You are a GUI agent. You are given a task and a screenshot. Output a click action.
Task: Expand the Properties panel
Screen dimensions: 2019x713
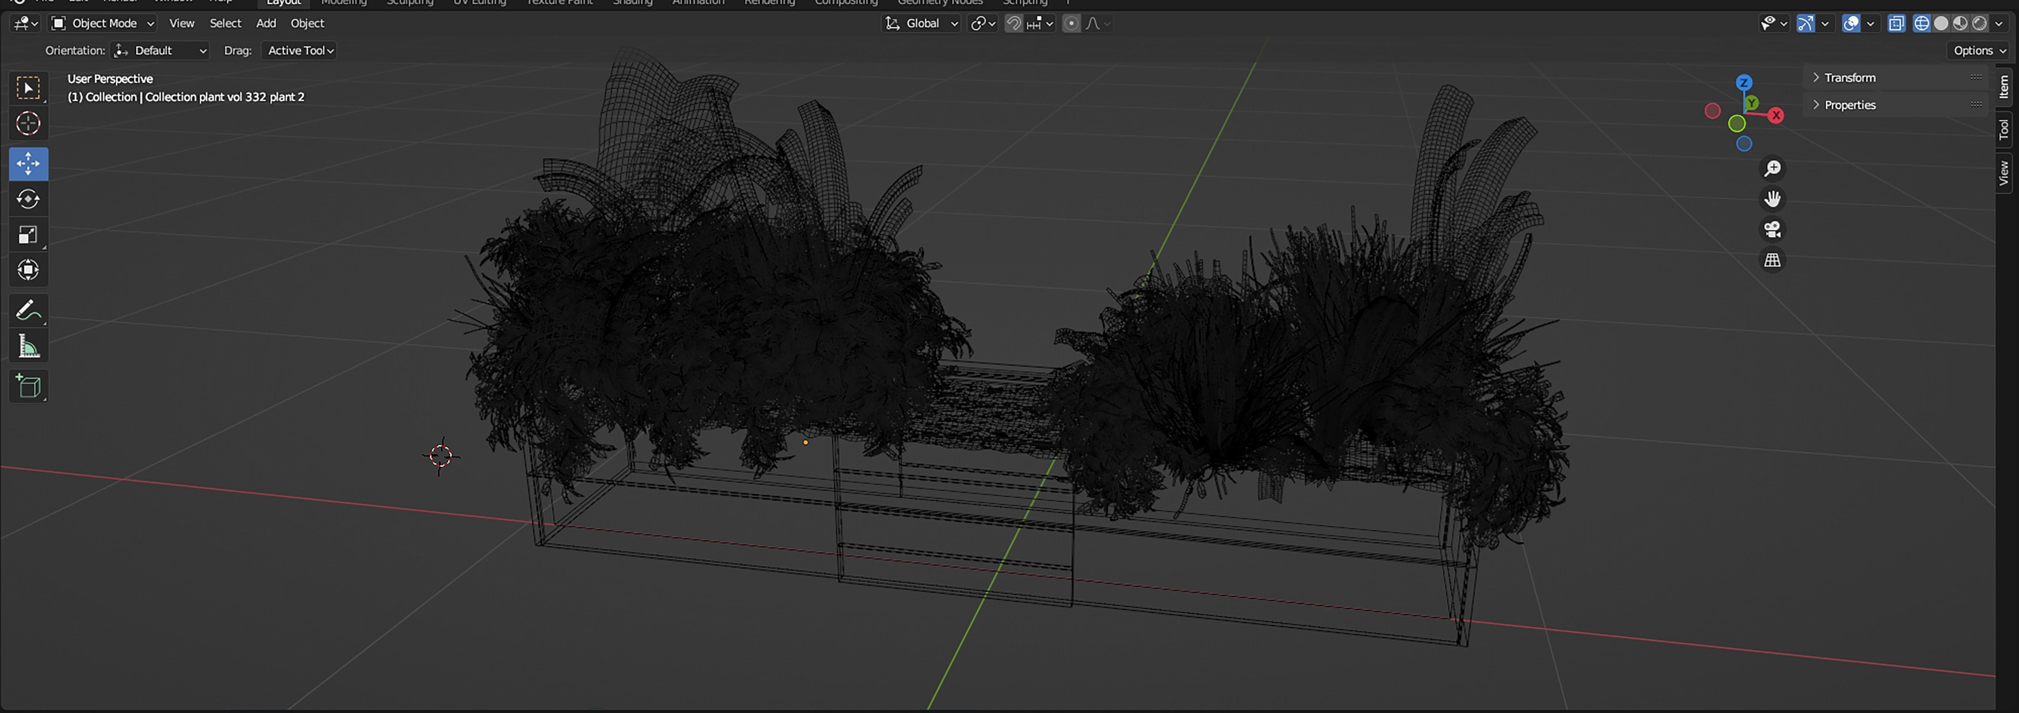point(1897,105)
